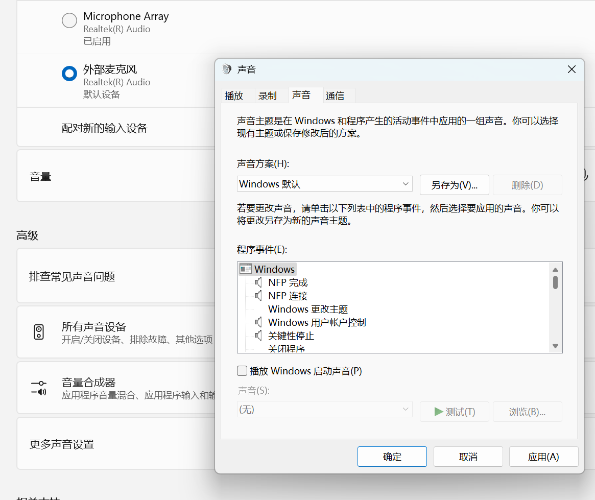Image resolution: width=595 pixels, height=500 pixels.
Task: Open the 音量 row in settings
Action: (x=116, y=176)
